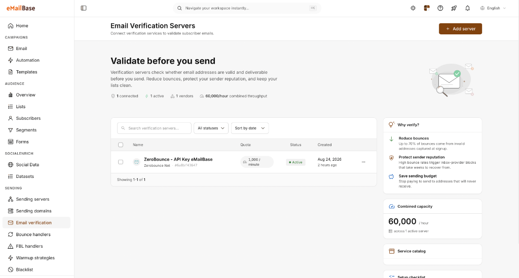The image size is (519, 278).
Task: Click the "Aug 24, 2026" created date
Action: click(329, 159)
